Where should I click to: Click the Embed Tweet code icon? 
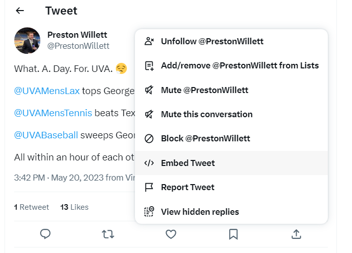149,163
